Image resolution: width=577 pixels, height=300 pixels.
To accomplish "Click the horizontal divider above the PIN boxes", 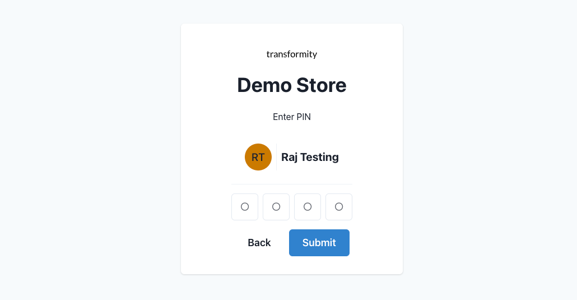I will click(x=292, y=184).
